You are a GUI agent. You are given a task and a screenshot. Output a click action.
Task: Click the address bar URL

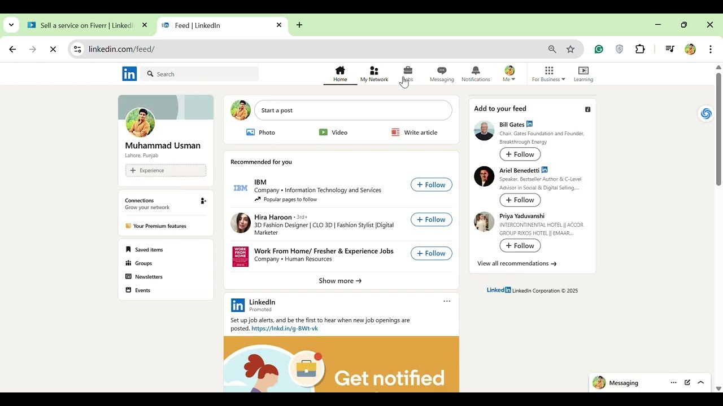121,50
